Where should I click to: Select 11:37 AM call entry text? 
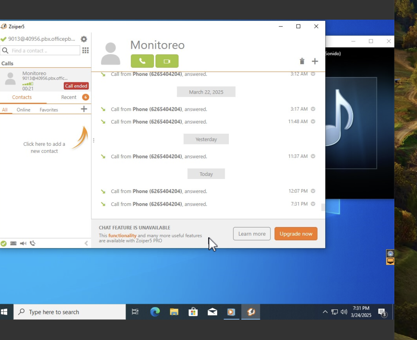tap(159, 156)
